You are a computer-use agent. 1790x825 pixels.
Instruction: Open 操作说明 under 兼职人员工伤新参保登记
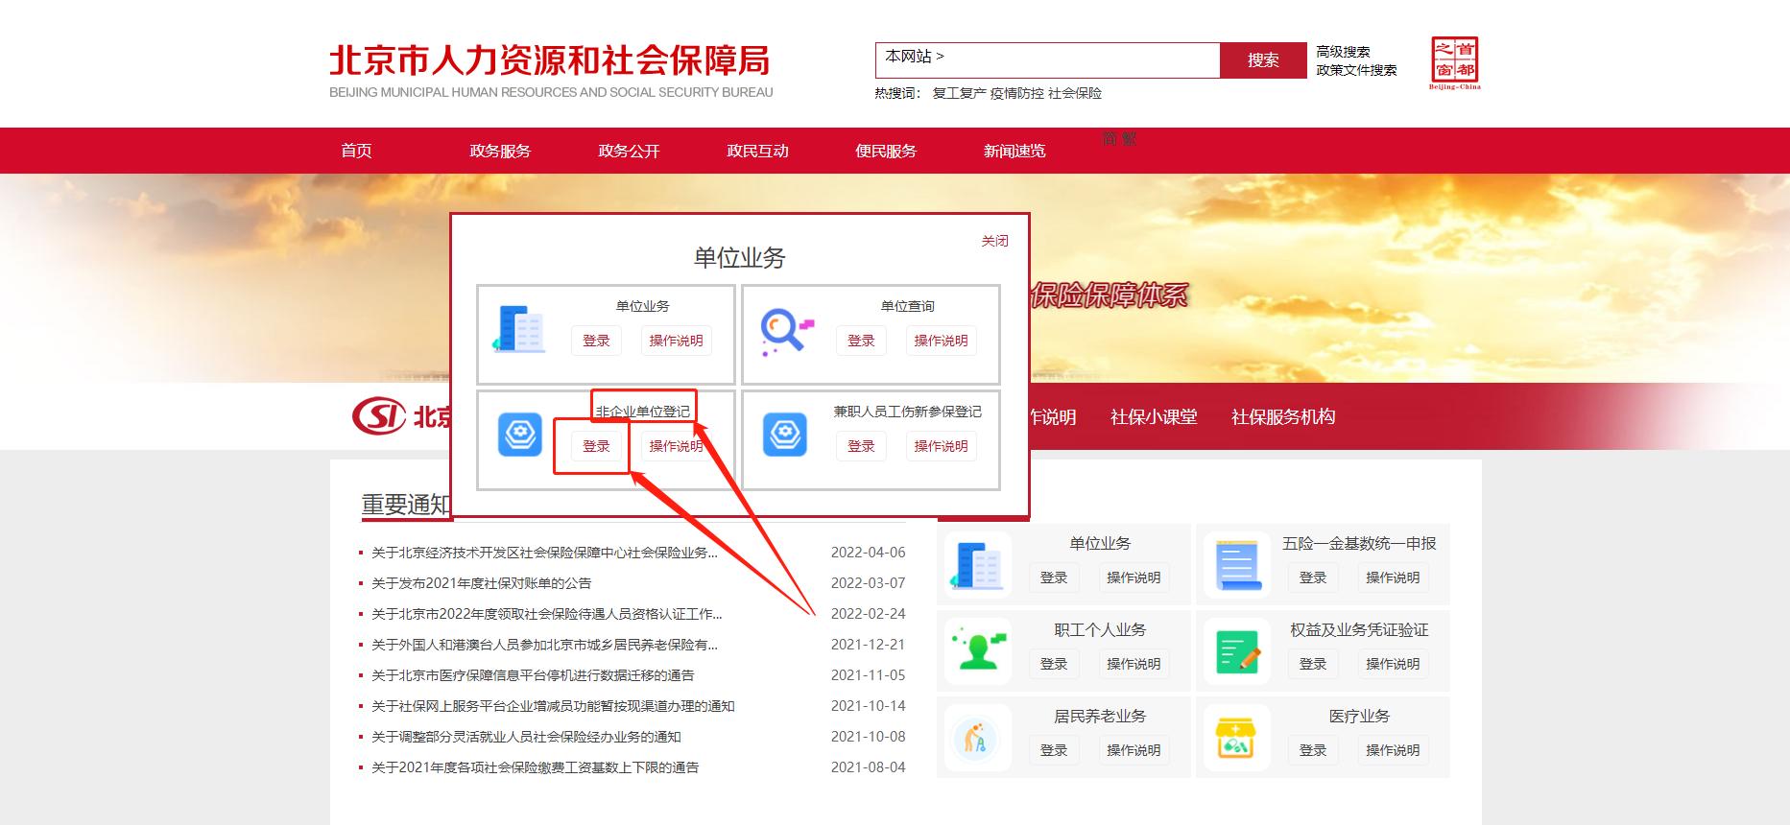tap(941, 446)
